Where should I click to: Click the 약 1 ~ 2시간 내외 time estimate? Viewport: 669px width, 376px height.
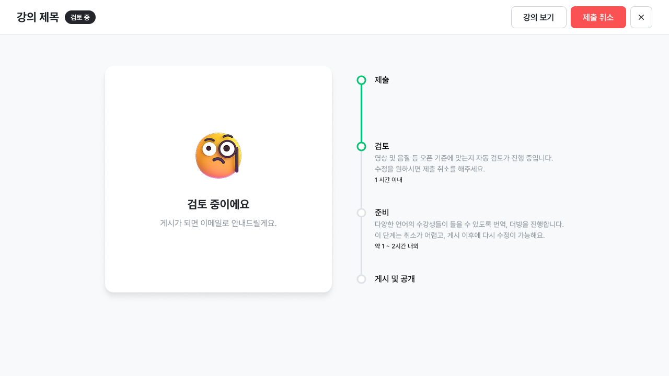[x=396, y=246]
